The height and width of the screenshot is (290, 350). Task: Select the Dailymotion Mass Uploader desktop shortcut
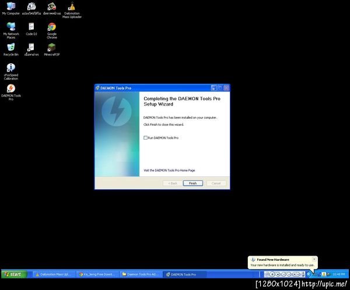tap(72, 10)
